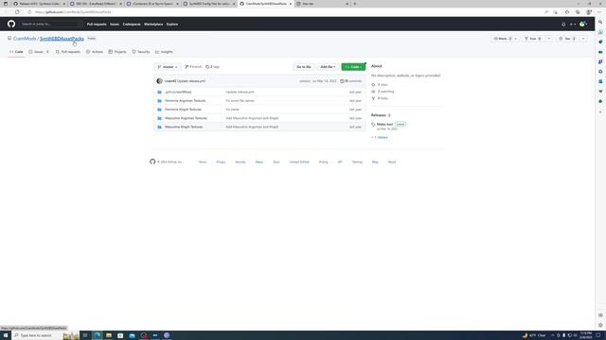The image size is (606, 340).
Task: Open the forks count link in About
Action: coord(380,98)
